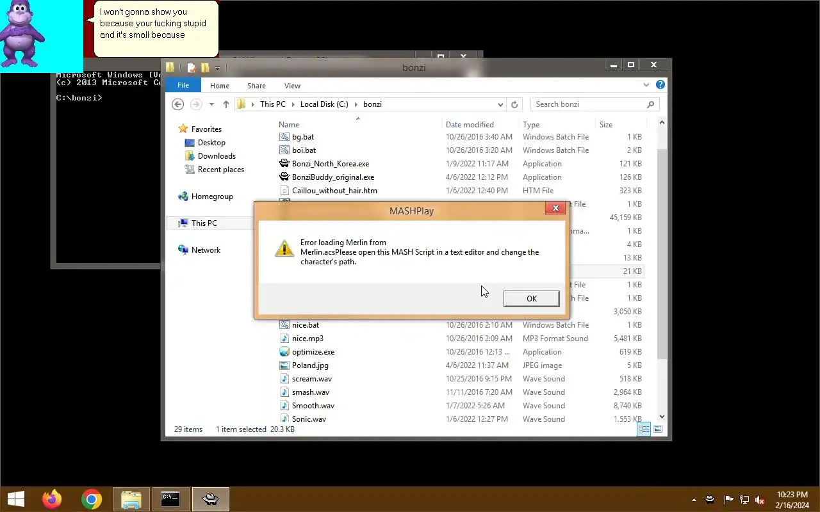This screenshot has height=512, width=820.
Task: Open the address bar history dropdown
Action: (500, 104)
